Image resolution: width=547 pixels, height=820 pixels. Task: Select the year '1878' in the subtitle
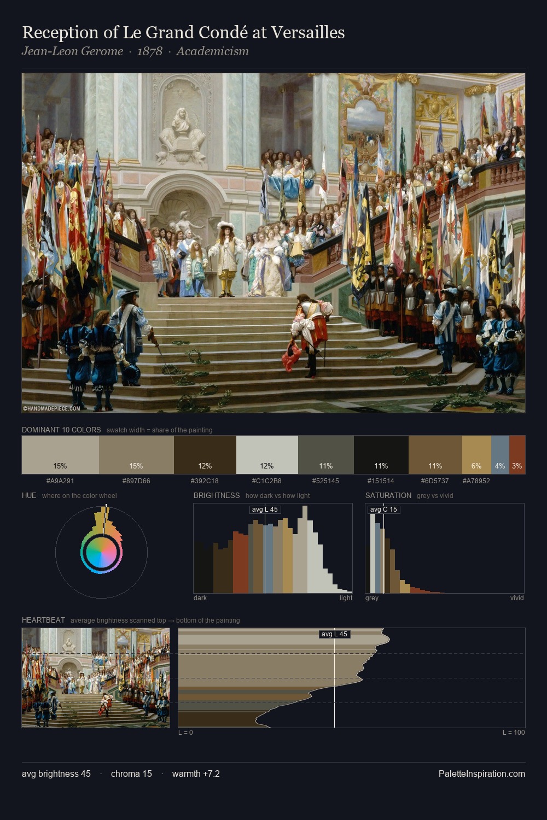click(149, 51)
